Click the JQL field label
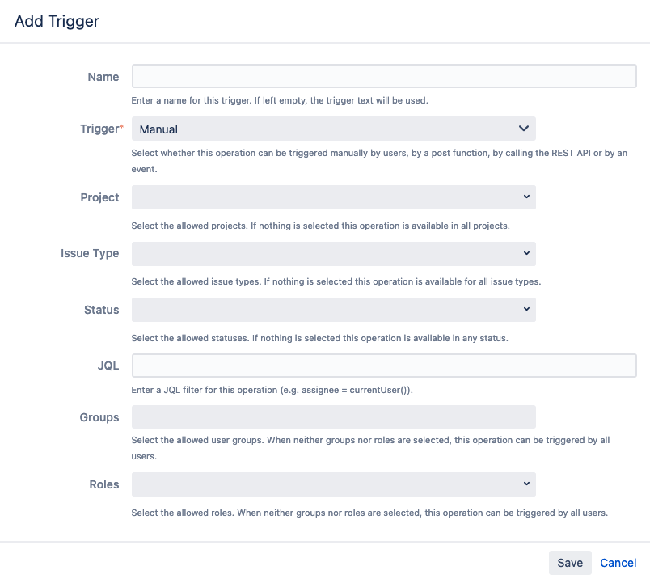The width and height of the screenshot is (650, 579). (x=108, y=366)
